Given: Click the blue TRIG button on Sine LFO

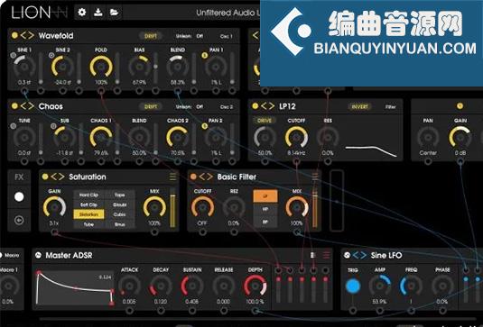Looking at the screenshot, I should [x=353, y=286].
